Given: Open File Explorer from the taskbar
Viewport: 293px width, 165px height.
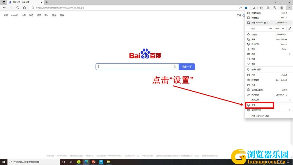Looking at the screenshot, I should pos(109,162).
